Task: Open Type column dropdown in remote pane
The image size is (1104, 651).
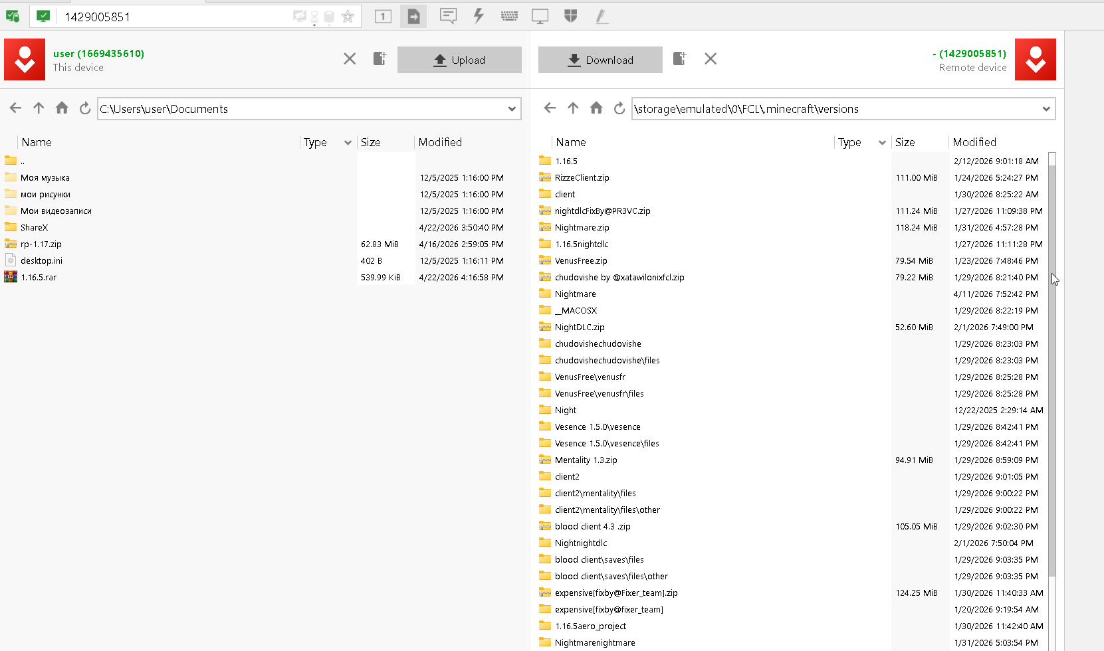Action: (882, 142)
